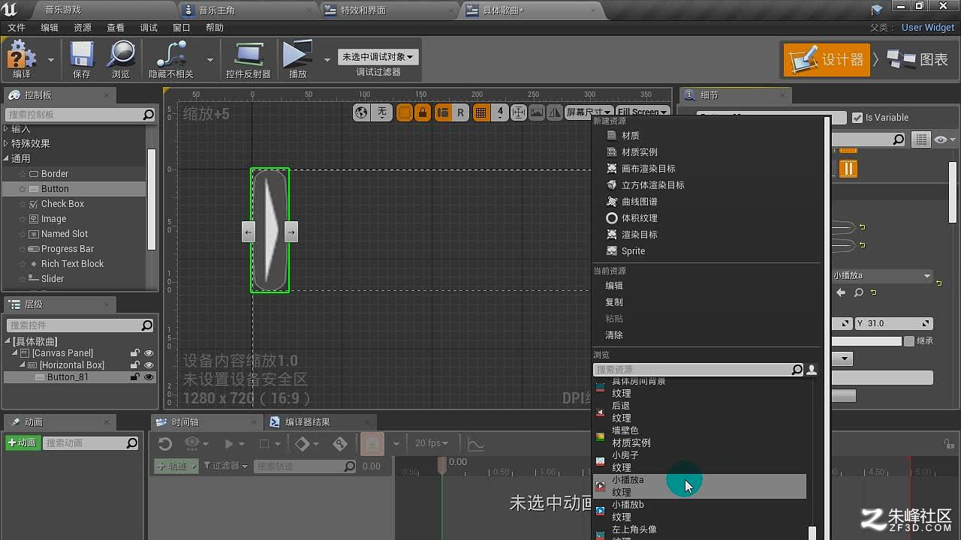Choose Material (材质) from new asset menu
961x540 pixels.
click(x=631, y=136)
